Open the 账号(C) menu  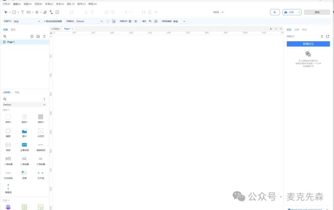(x=82, y=4)
